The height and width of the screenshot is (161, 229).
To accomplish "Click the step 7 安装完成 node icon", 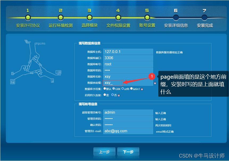I will (204, 17).
